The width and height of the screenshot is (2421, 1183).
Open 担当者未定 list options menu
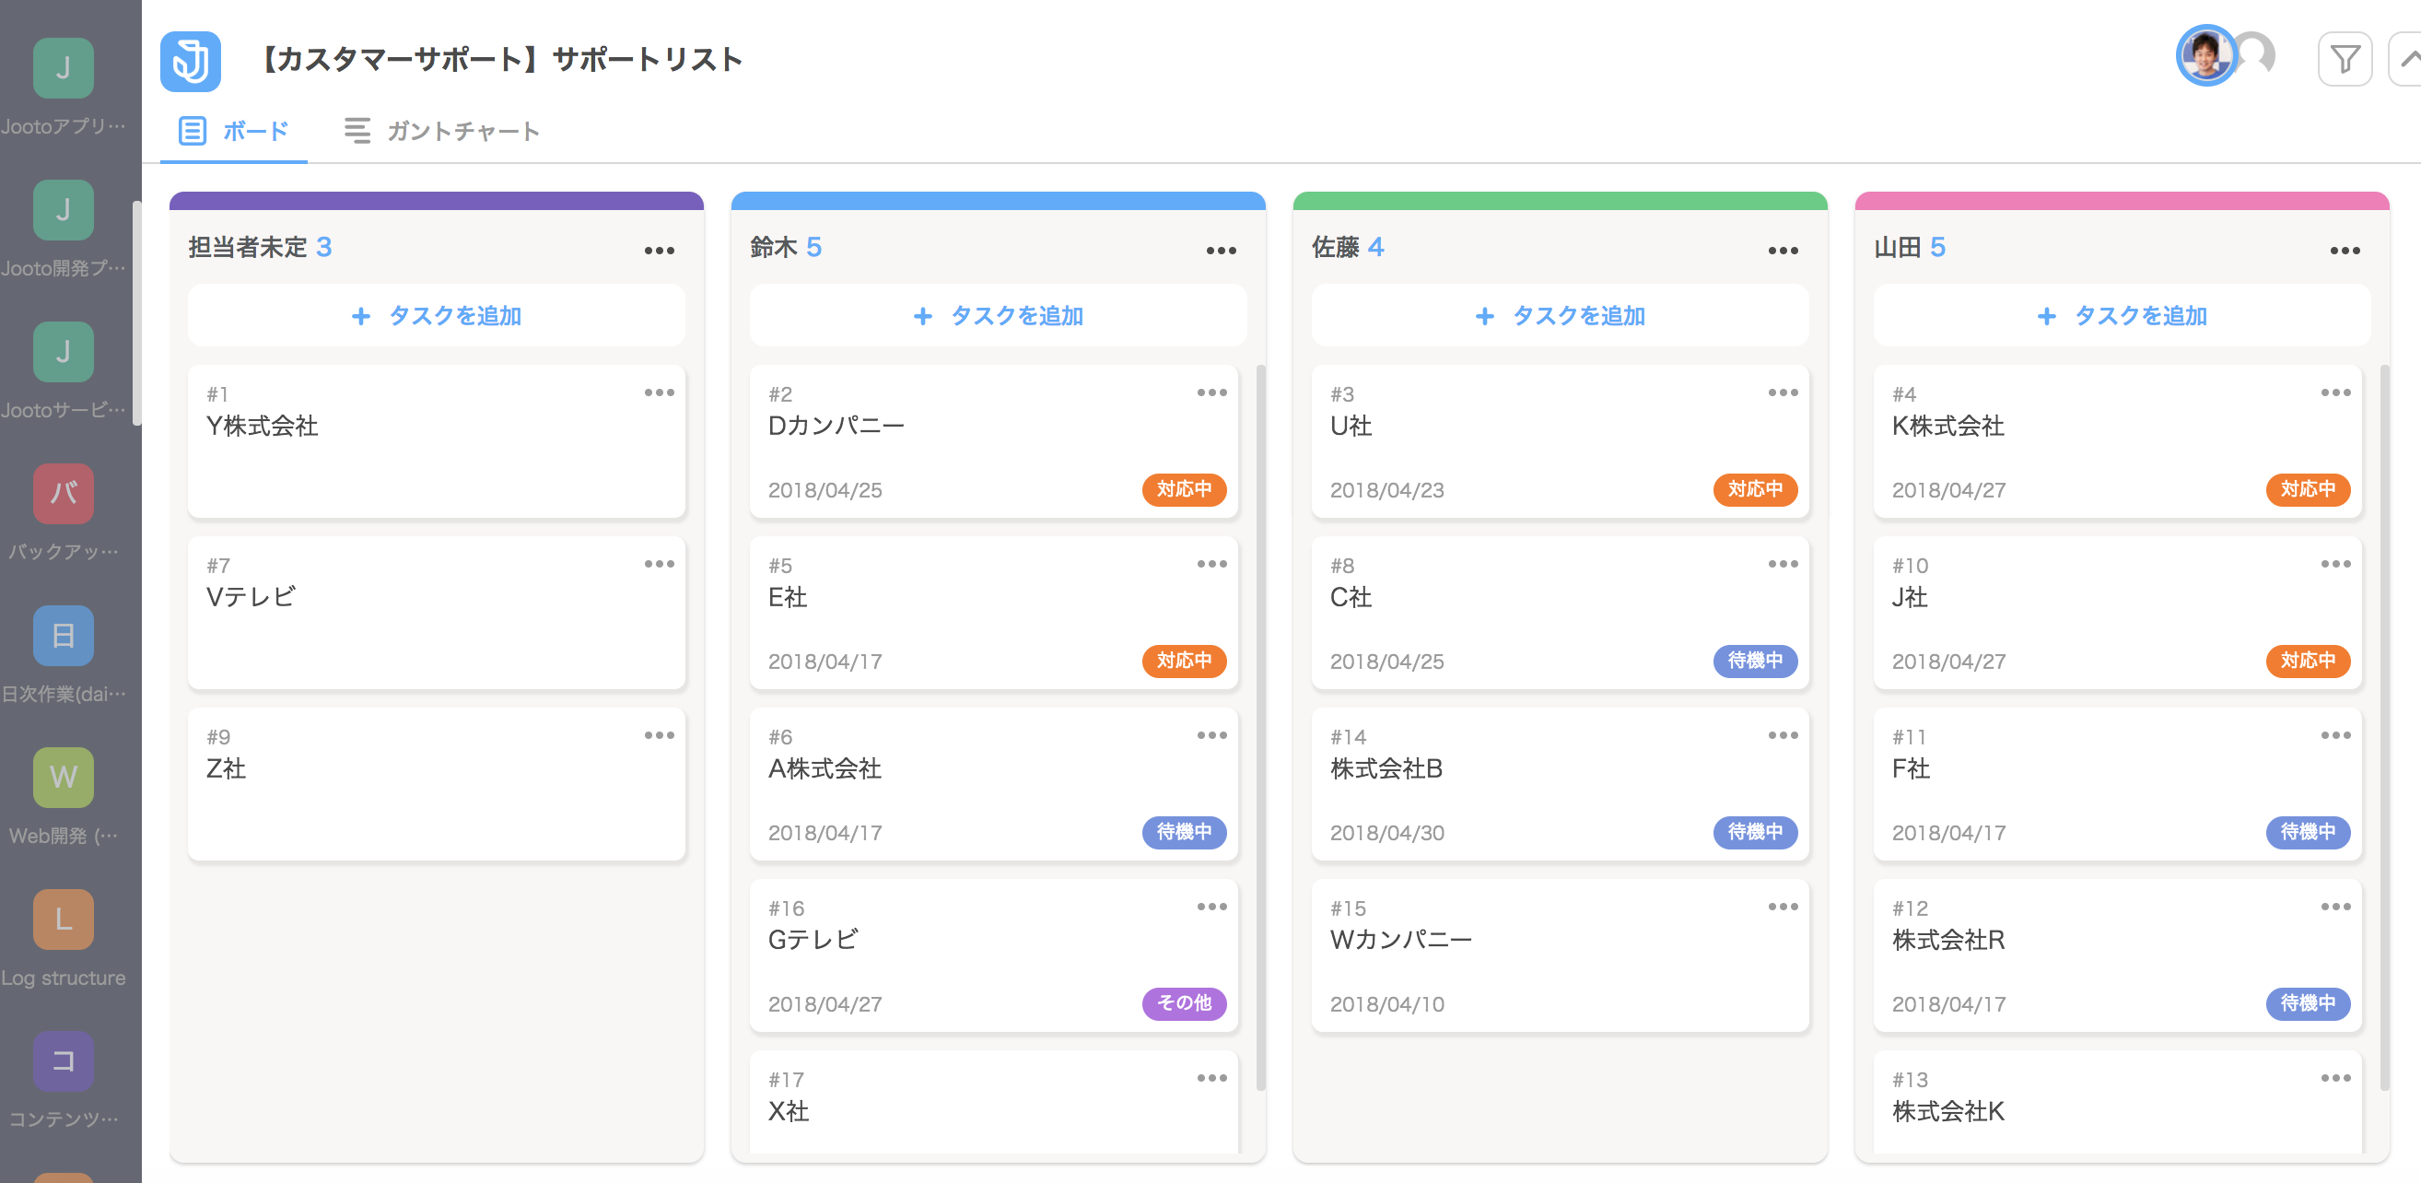tap(660, 251)
